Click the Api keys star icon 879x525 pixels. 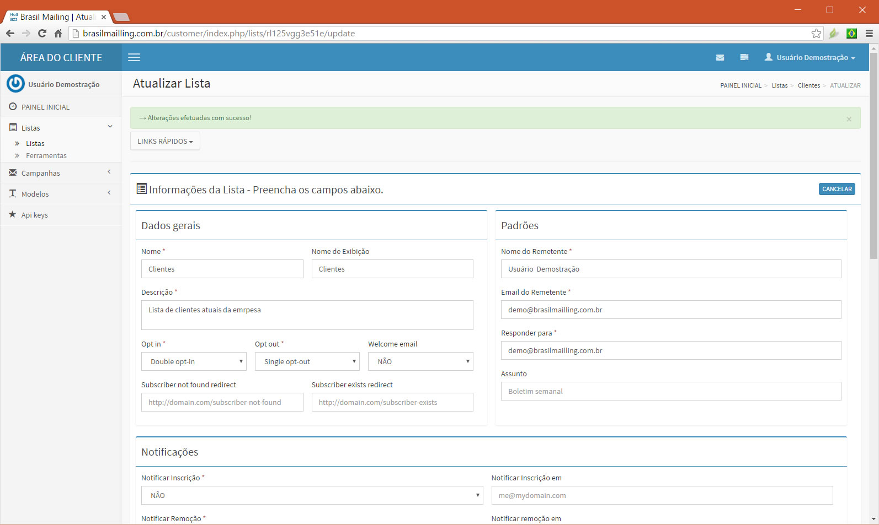click(x=13, y=214)
